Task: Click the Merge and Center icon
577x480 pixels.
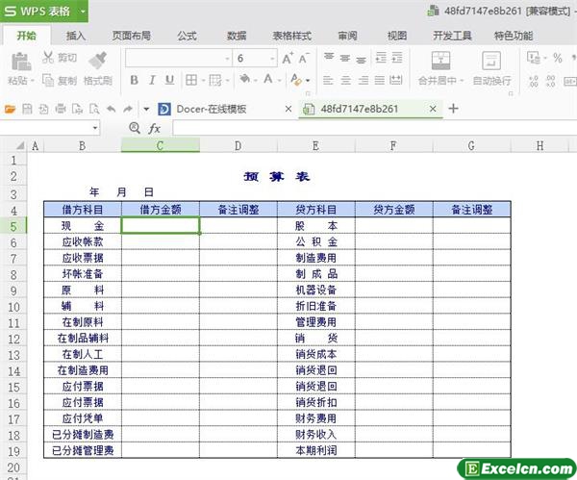Action: click(440, 61)
